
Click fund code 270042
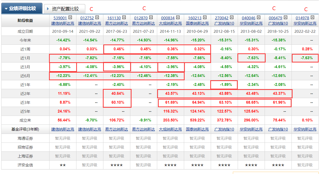[222, 18]
